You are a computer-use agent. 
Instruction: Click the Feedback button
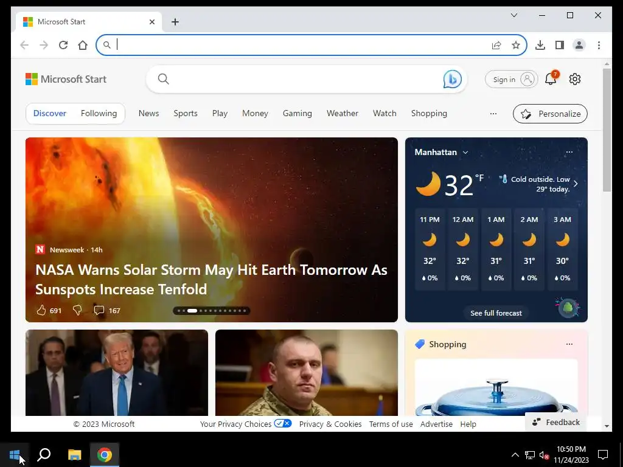click(556, 422)
